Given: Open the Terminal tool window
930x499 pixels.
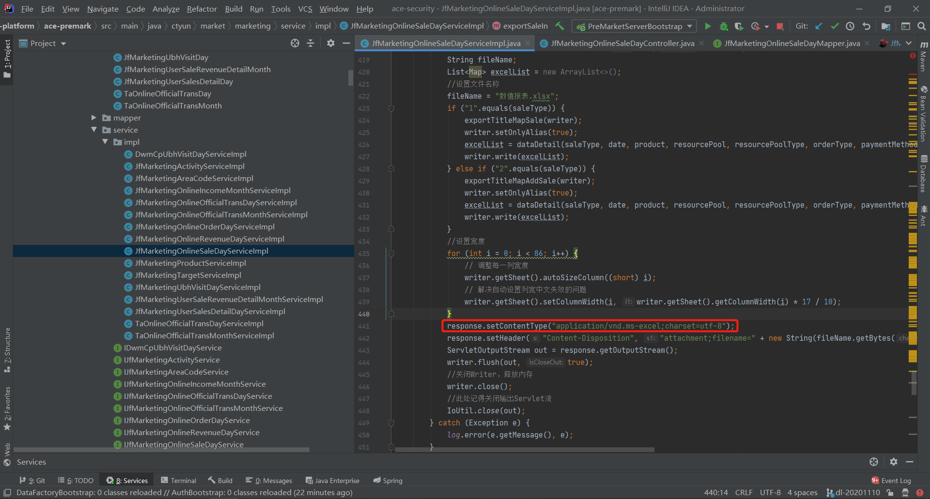Looking at the screenshot, I should (179, 481).
